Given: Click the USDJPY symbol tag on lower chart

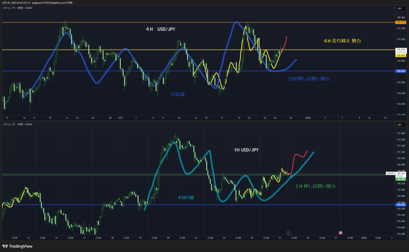Looking at the screenshot, I should (390, 173).
